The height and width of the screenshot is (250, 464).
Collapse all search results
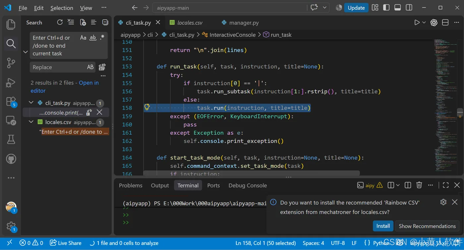click(105, 22)
